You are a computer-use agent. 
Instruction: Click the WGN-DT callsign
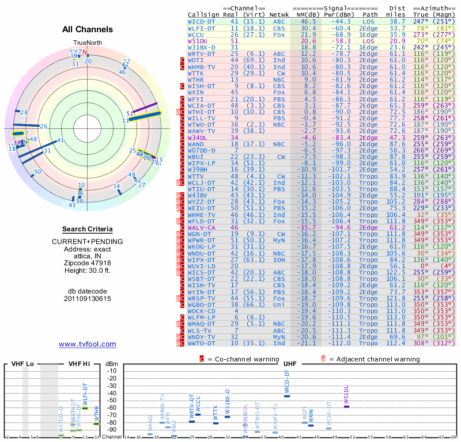click(x=199, y=234)
